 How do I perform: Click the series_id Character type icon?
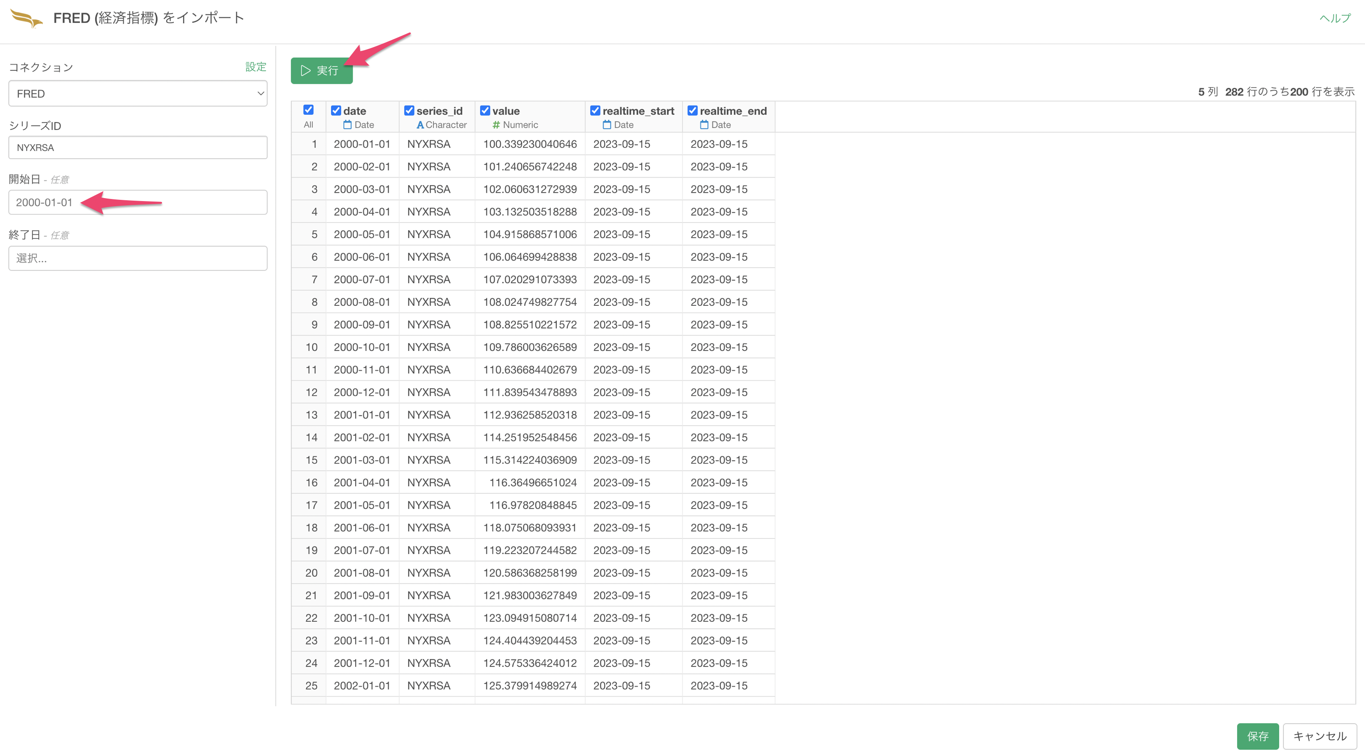point(420,125)
